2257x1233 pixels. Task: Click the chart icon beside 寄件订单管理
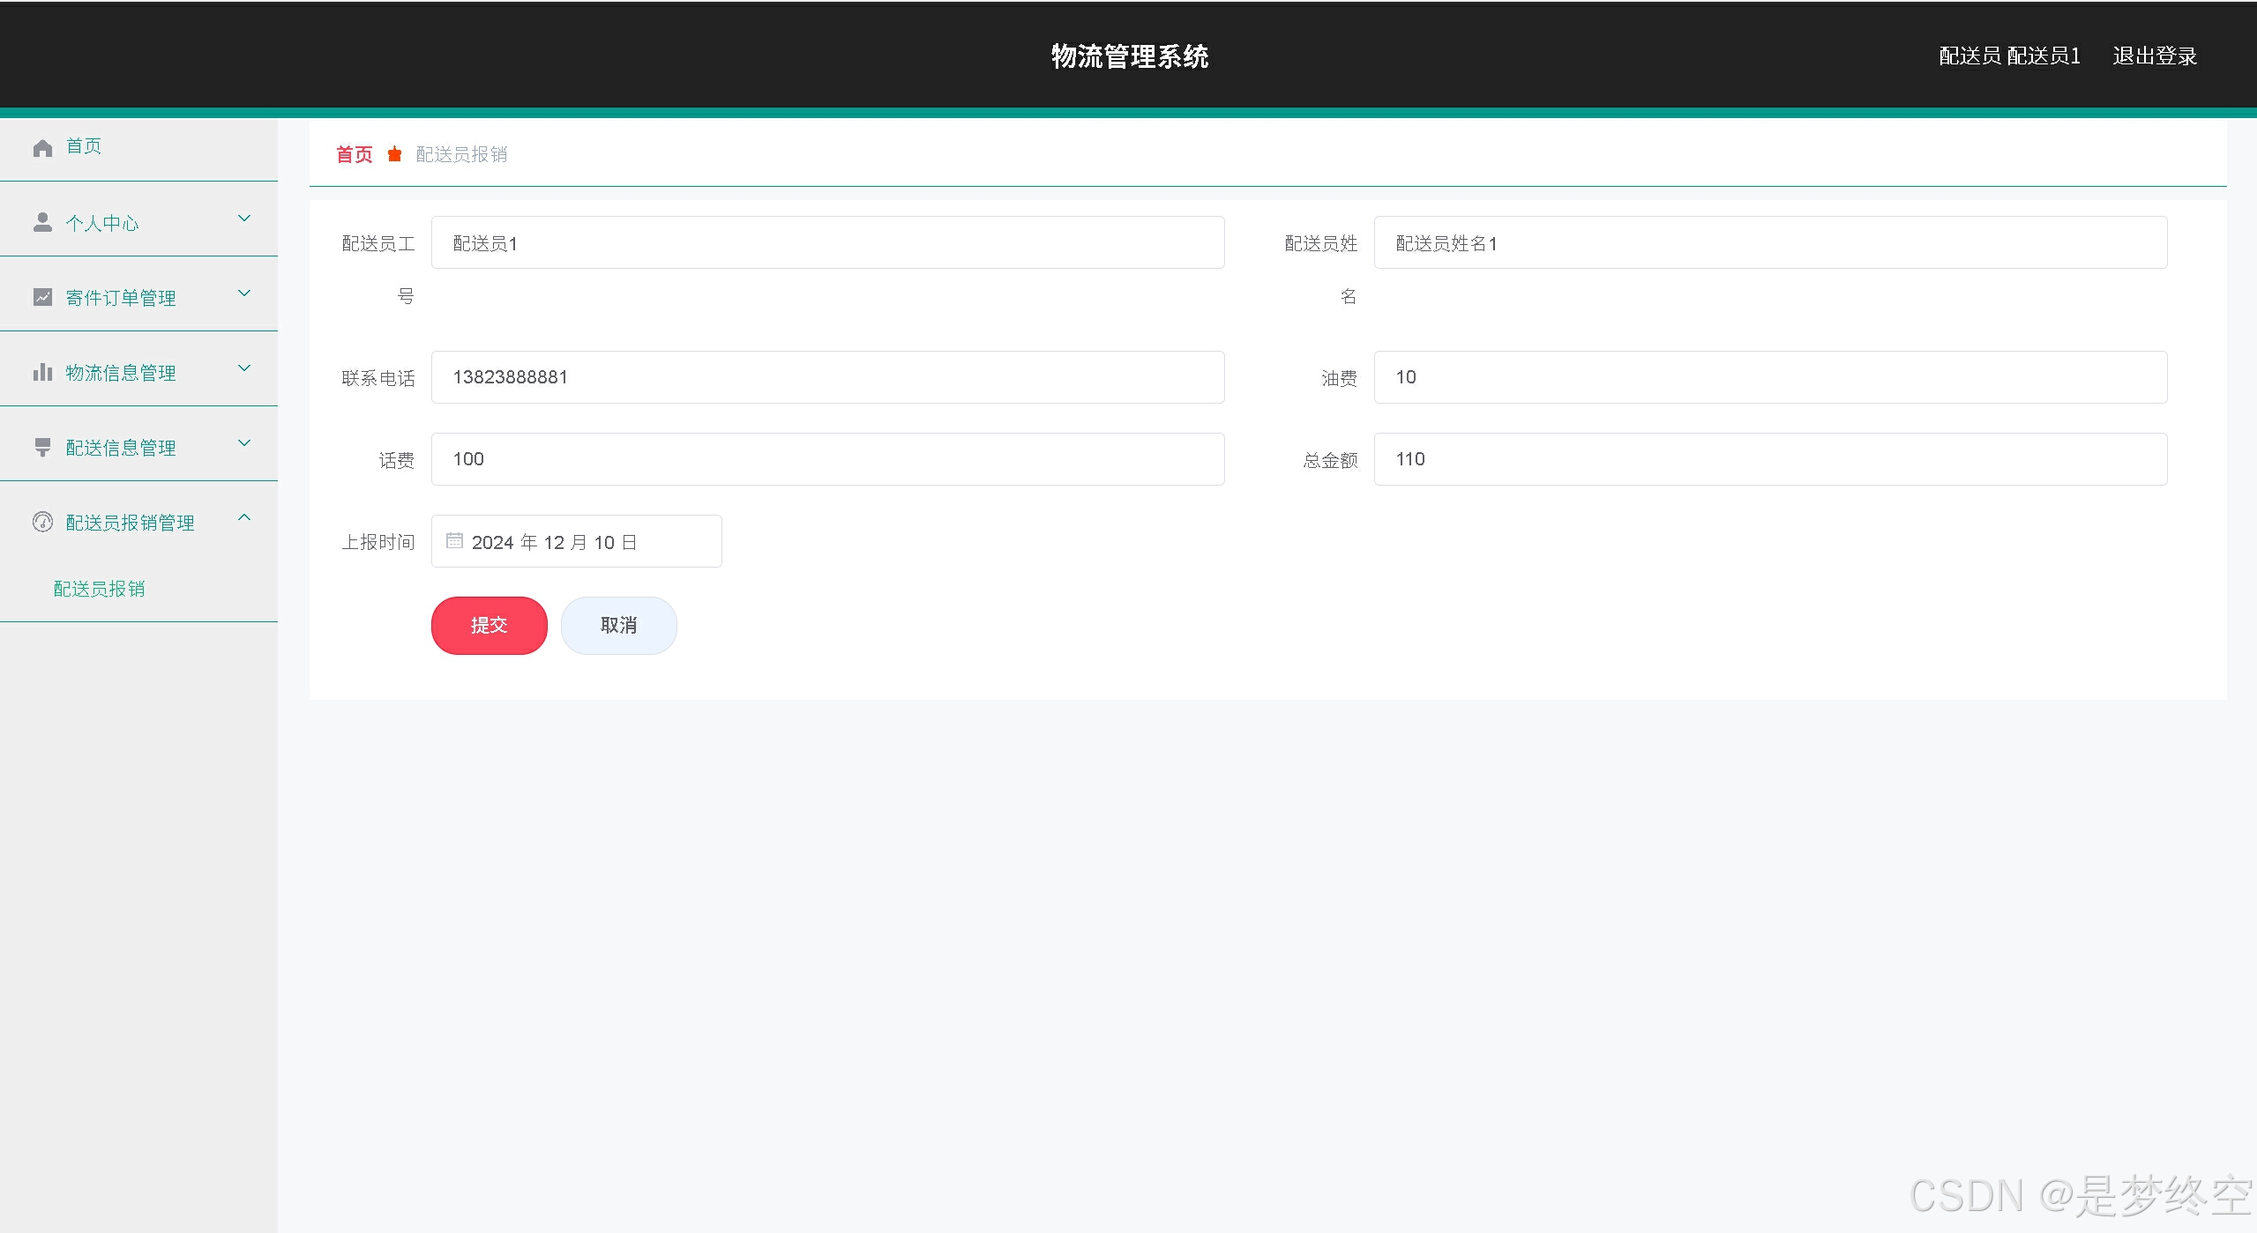(x=42, y=298)
